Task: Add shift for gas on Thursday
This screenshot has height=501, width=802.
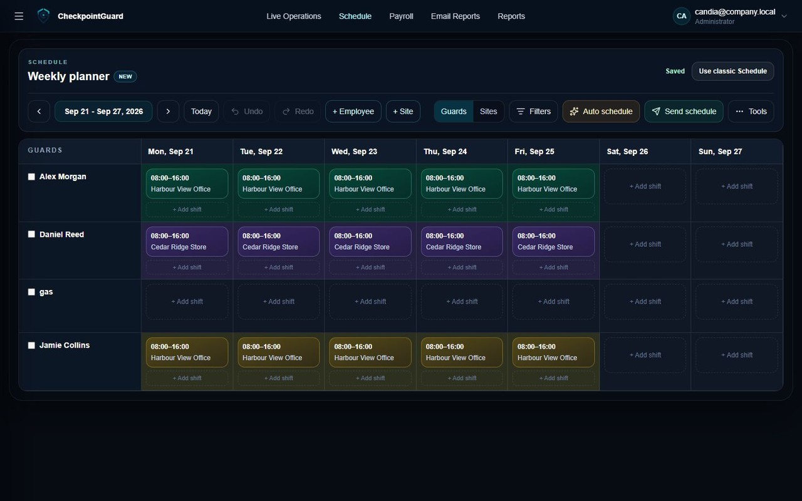Action: (x=462, y=302)
